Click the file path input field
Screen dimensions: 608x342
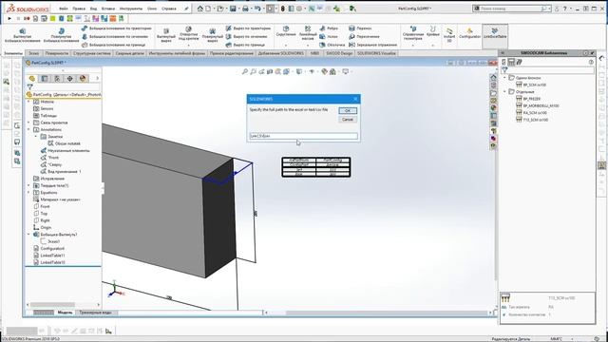coord(304,136)
